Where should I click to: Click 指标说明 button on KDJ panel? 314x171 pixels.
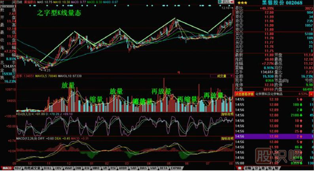[x=226, y=114]
